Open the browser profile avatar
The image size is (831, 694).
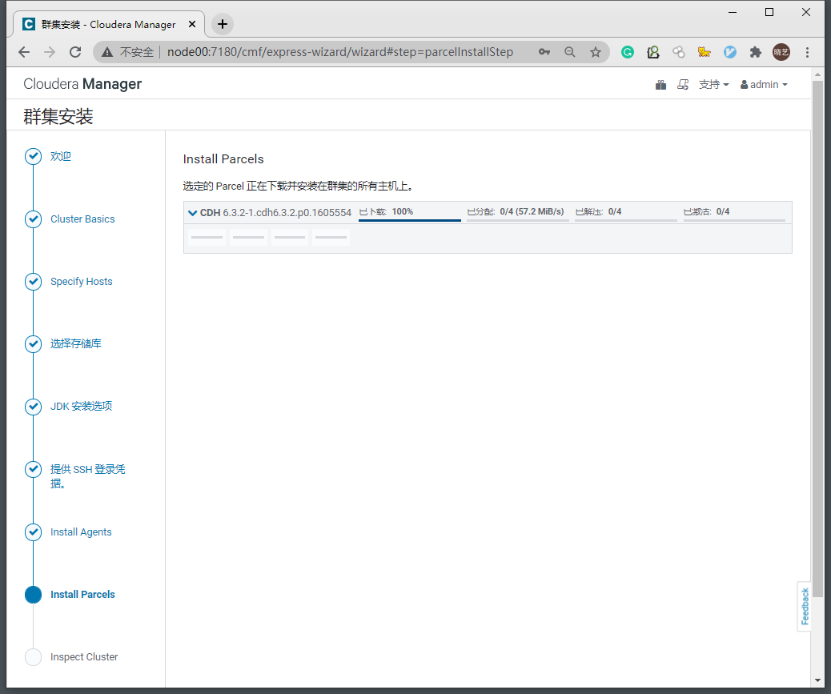point(781,52)
